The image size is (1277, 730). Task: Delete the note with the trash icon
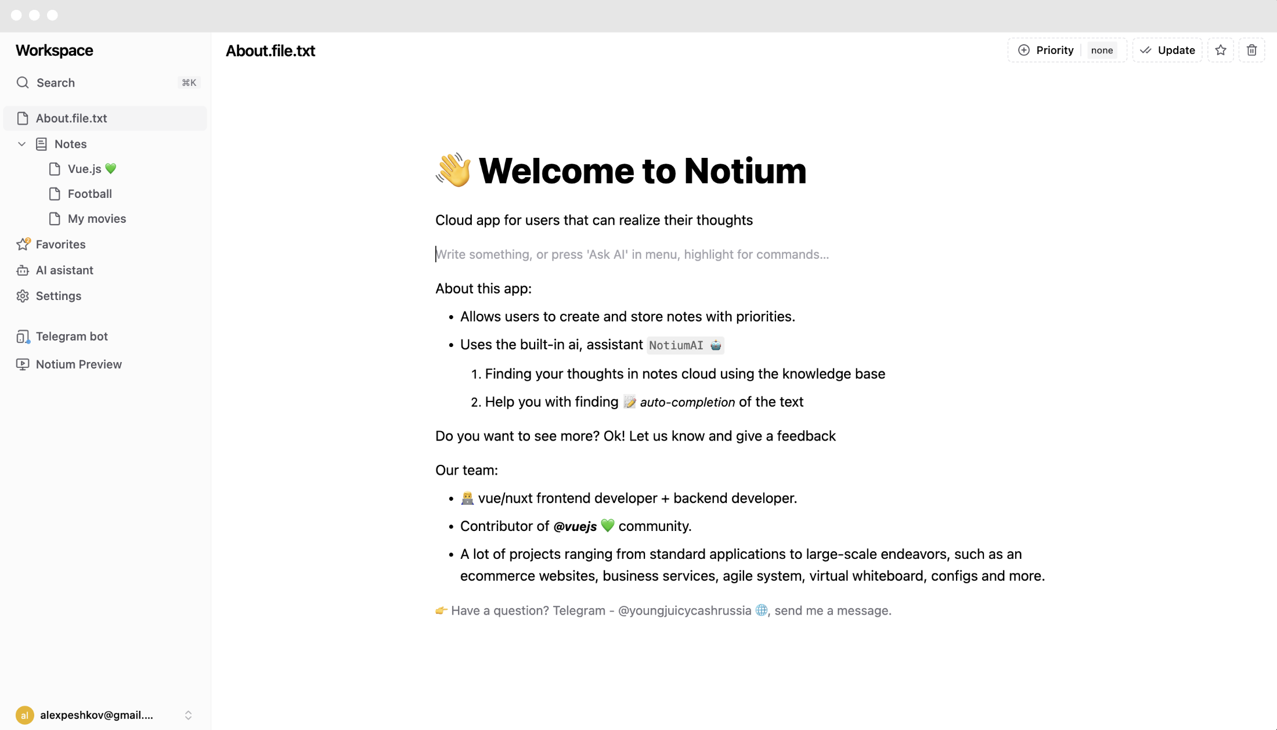(1251, 50)
